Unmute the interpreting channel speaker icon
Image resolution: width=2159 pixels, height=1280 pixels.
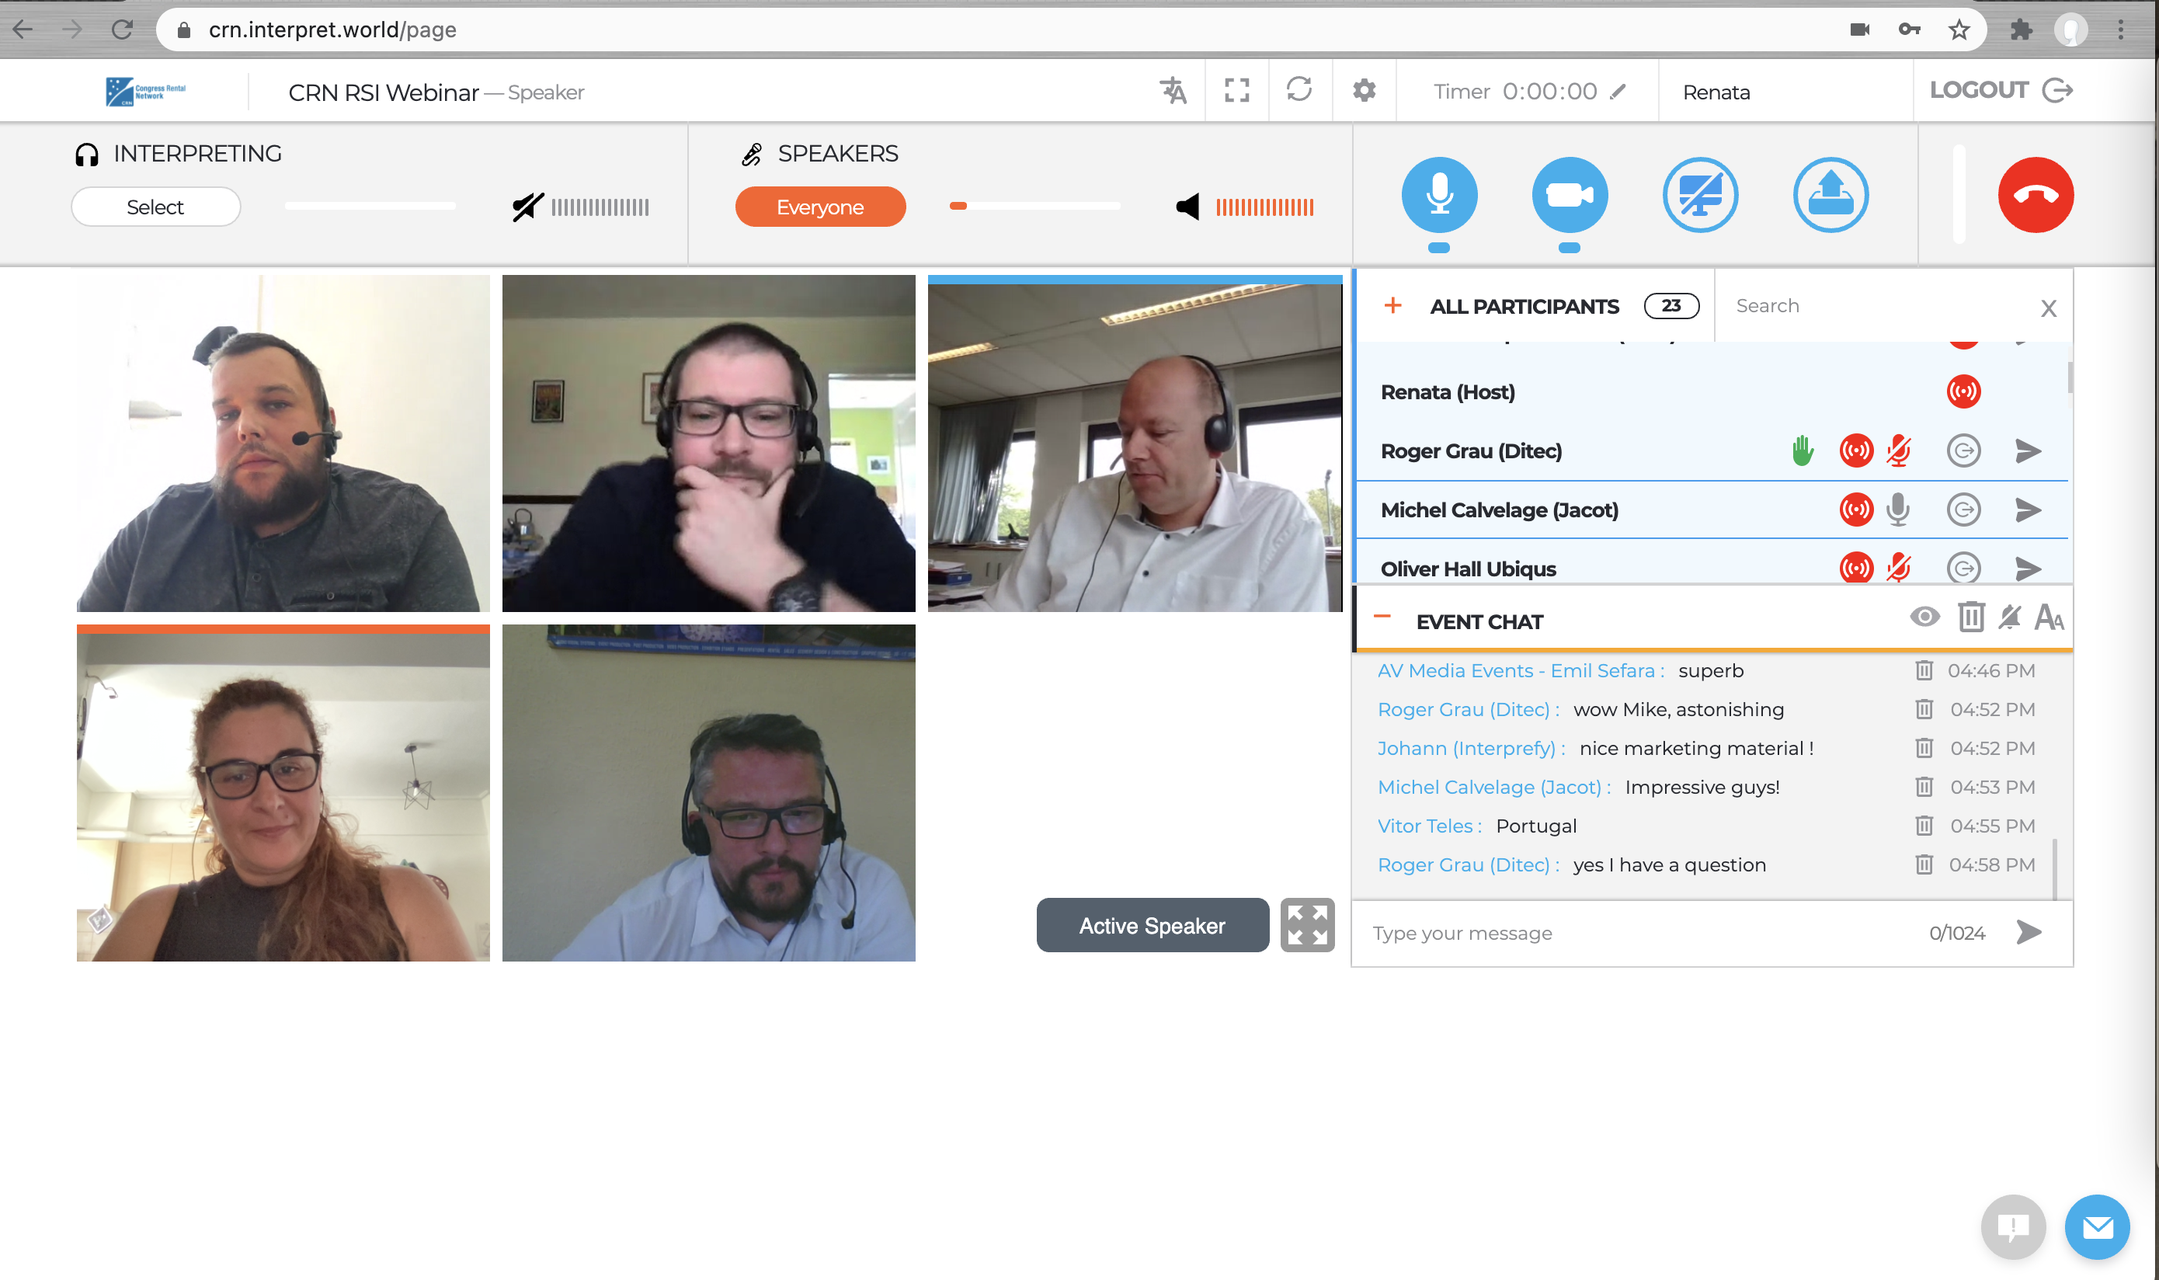tap(527, 207)
